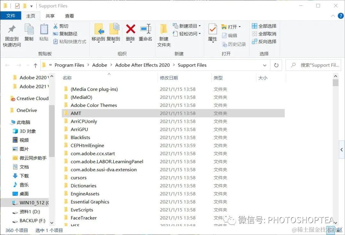Image resolution: width=345 pixels, height=235 pixels.
Task: Open Copy to folder menu
Action: tap(113, 33)
